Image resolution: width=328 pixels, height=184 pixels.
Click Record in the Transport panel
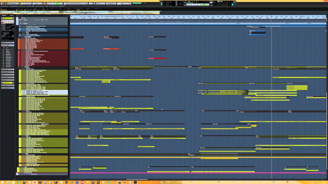point(207,4)
